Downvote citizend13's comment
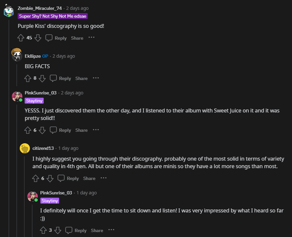 tap(50, 178)
